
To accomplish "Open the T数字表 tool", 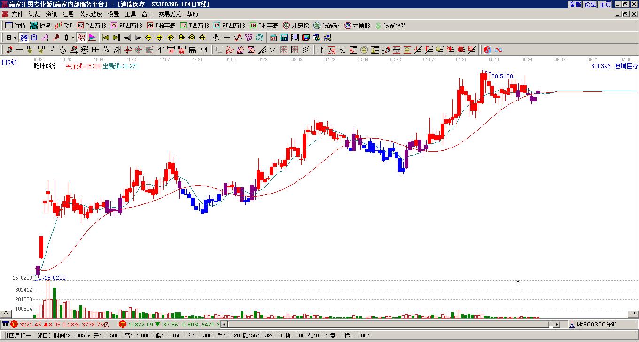I will 265,25.
